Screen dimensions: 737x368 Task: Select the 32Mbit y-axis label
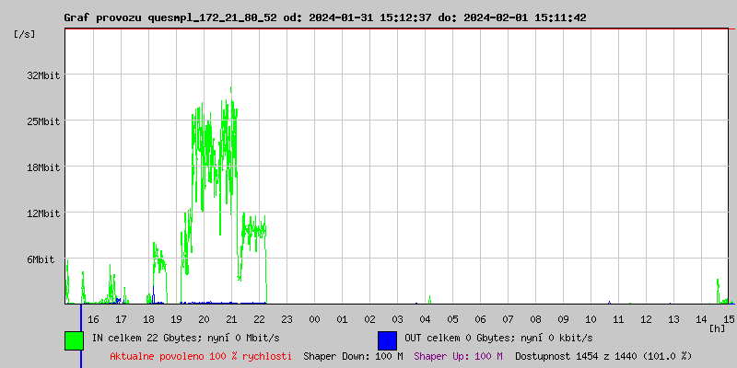(43, 75)
